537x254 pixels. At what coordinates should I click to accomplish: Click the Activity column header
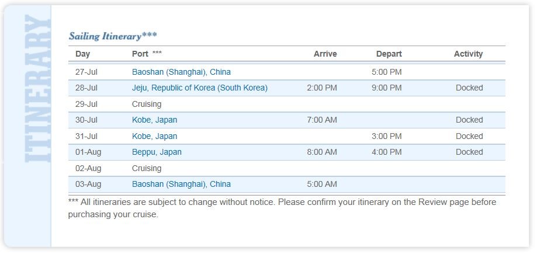click(468, 54)
